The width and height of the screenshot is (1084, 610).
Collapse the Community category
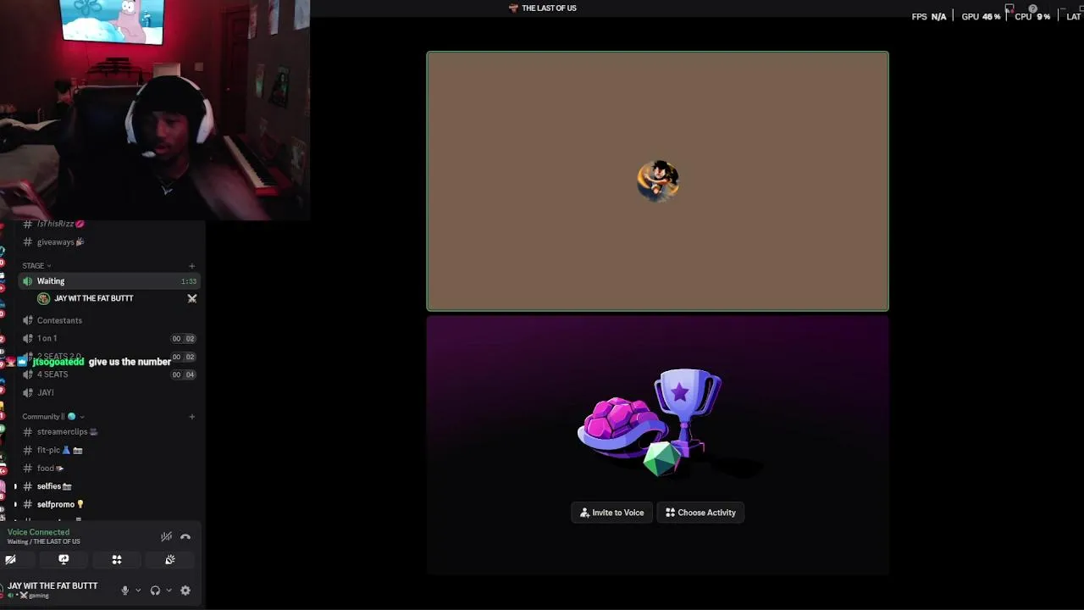pos(53,417)
